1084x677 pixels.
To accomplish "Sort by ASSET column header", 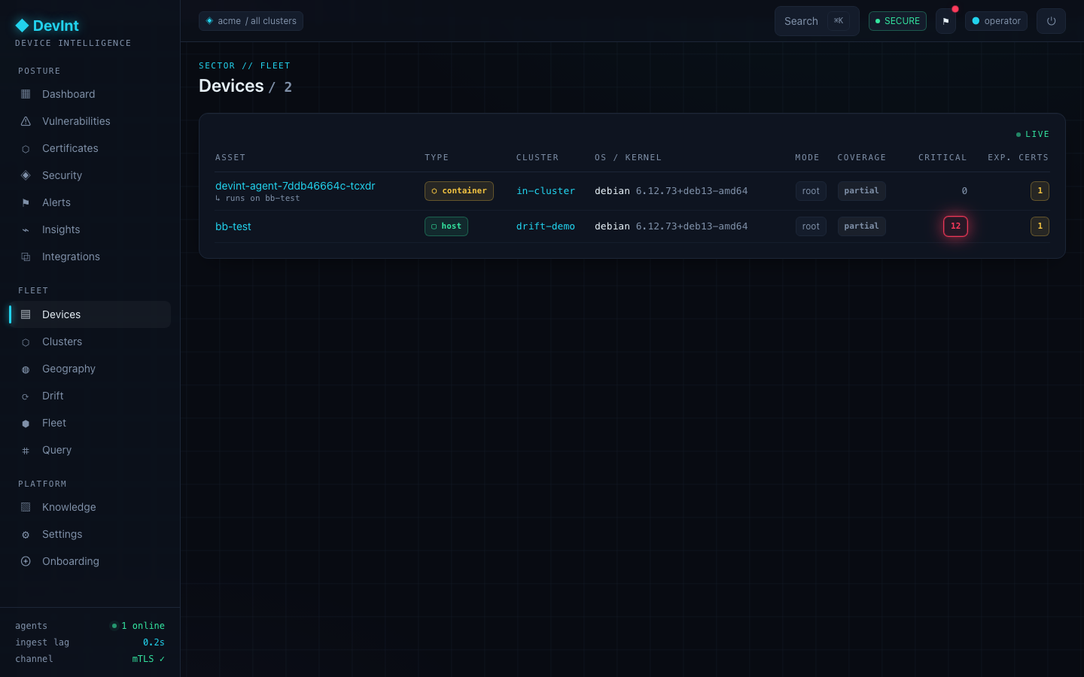I will (x=230, y=157).
